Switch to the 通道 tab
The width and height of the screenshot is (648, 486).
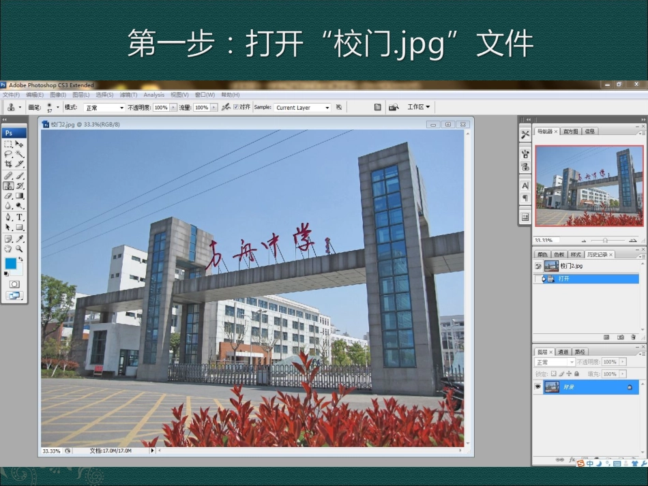pos(563,352)
